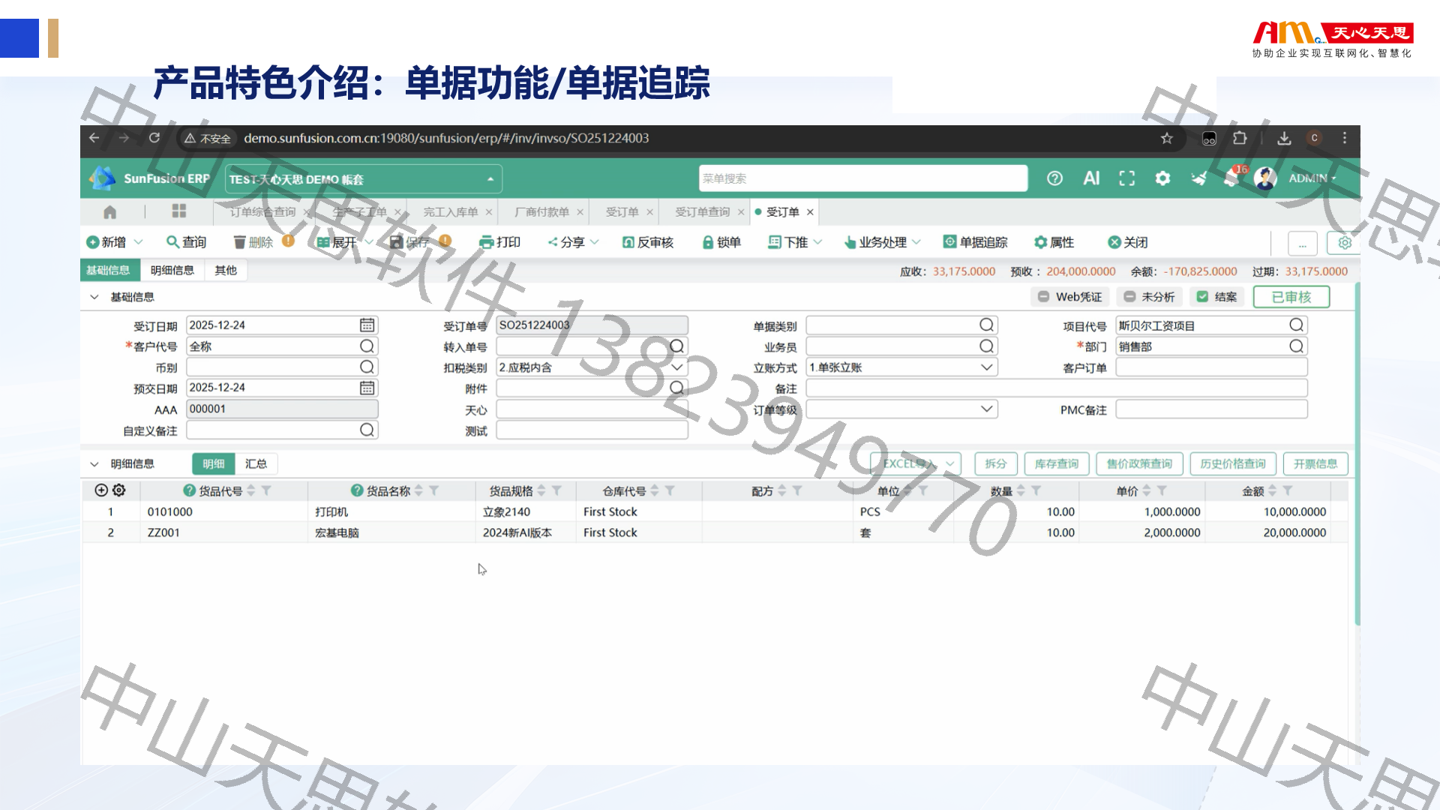Click the 客户订单 input field
The height and width of the screenshot is (810, 1440).
(x=1211, y=367)
